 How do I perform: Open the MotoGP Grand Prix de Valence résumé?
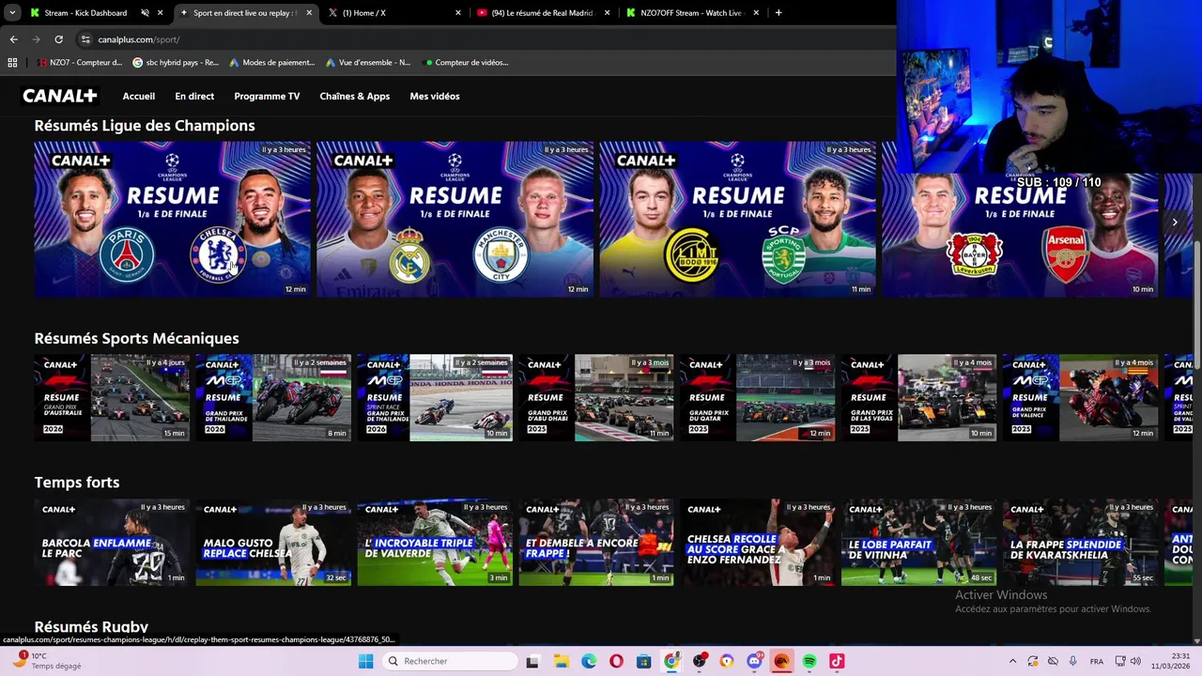(1081, 397)
